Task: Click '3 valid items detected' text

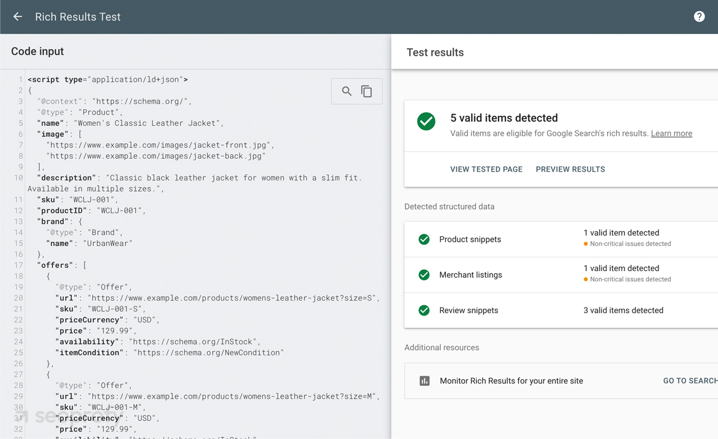Action: [623, 311]
